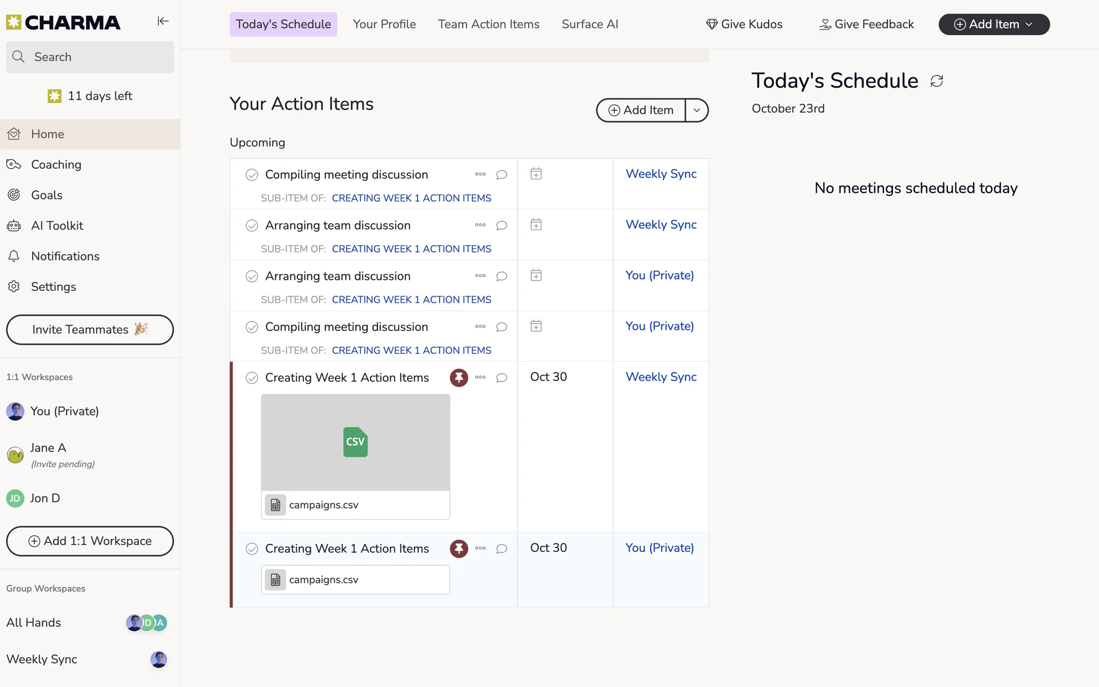Check off Arranging team discussion
Viewport: 1099px width, 687px height.
(x=252, y=225)
